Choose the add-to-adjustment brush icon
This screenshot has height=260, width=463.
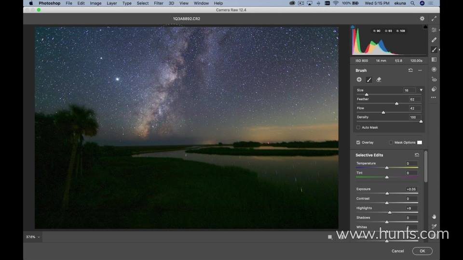pos(369,79)
